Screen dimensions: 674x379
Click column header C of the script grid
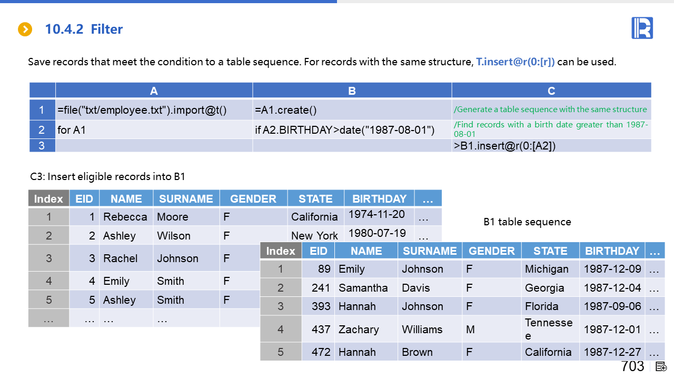551,91
